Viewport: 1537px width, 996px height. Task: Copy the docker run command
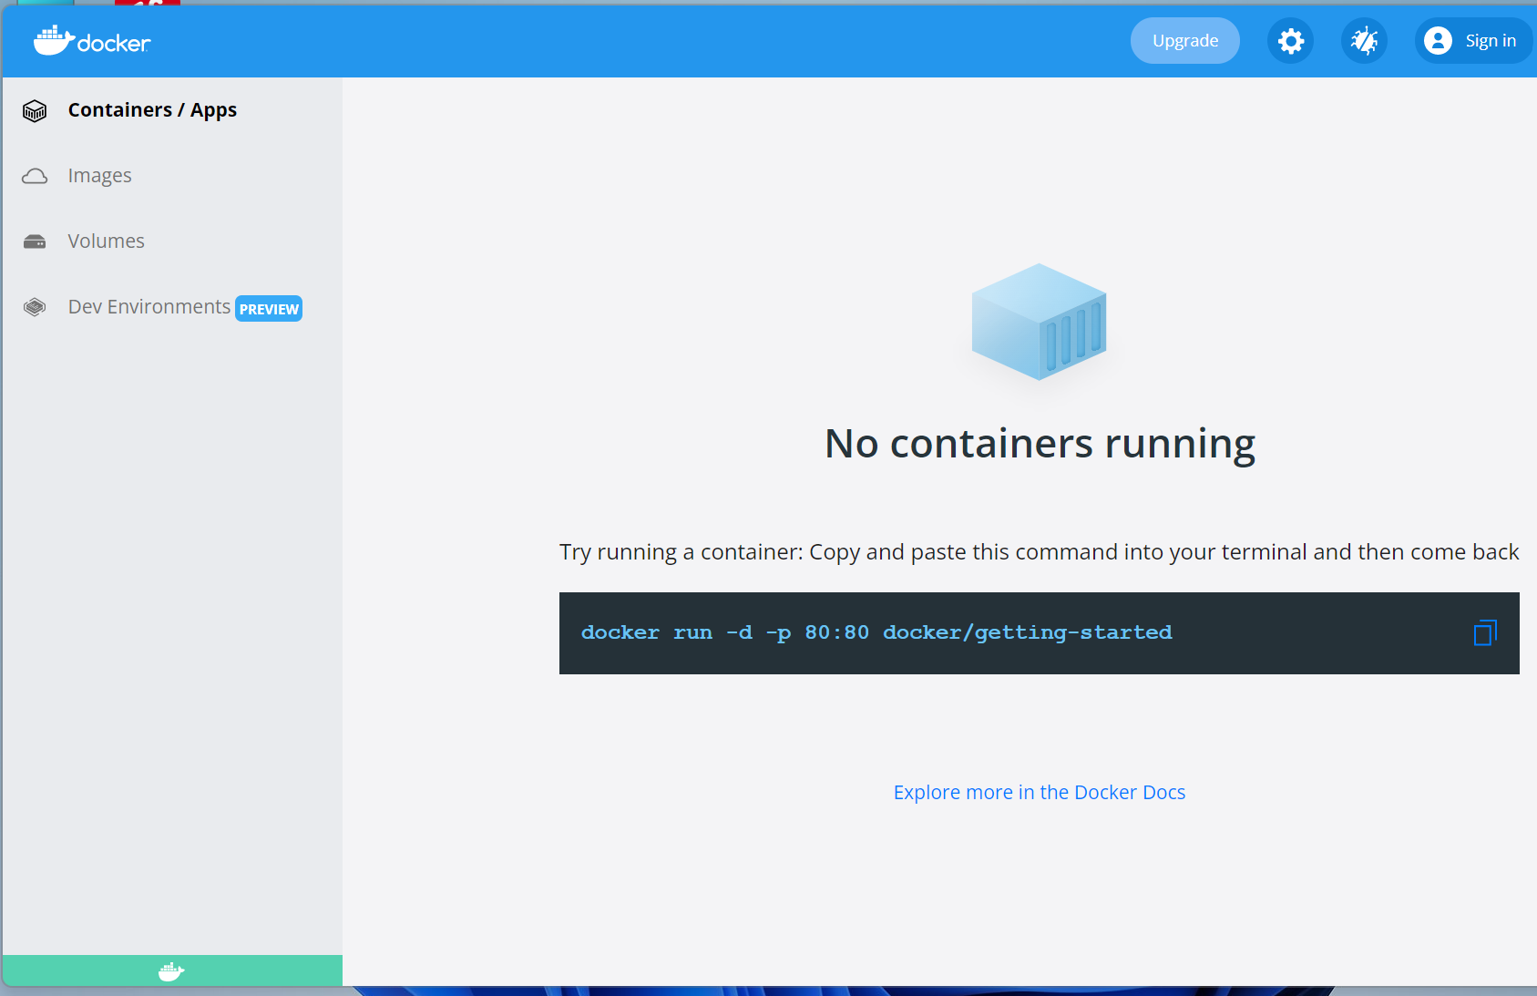pyautogui.click(x=1483, y=632)
